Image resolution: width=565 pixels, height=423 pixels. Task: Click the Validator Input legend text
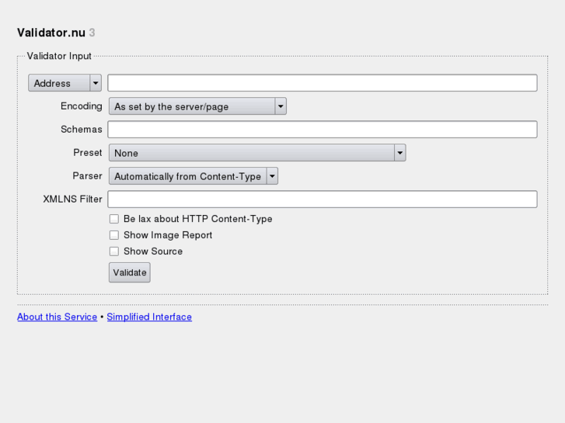click(x=59, y=56)
